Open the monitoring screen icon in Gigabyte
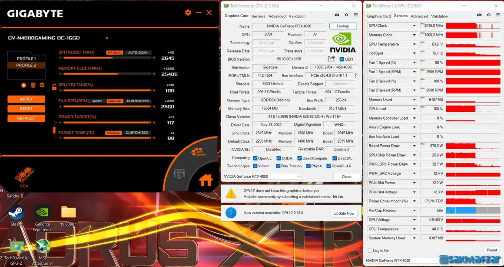The image size is (504, 267). click(x=179, y=174)
